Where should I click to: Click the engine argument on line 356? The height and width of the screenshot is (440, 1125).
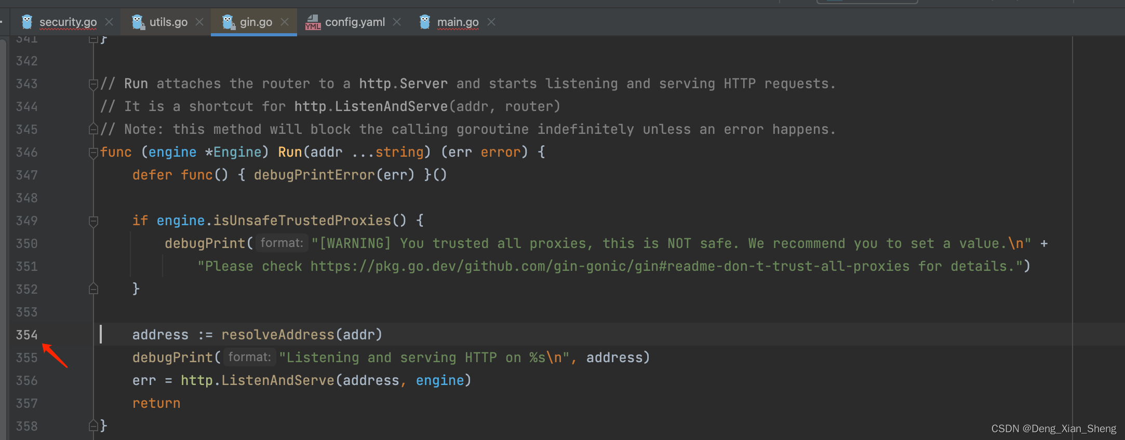click(x=440, y=380)
